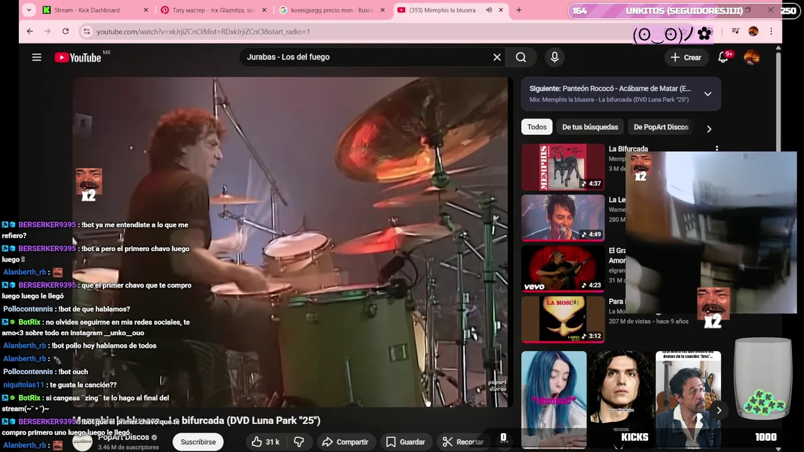The width and height of the screenshot is (804, 452).
Task: Click the search magnifier button
Action: 521,57
